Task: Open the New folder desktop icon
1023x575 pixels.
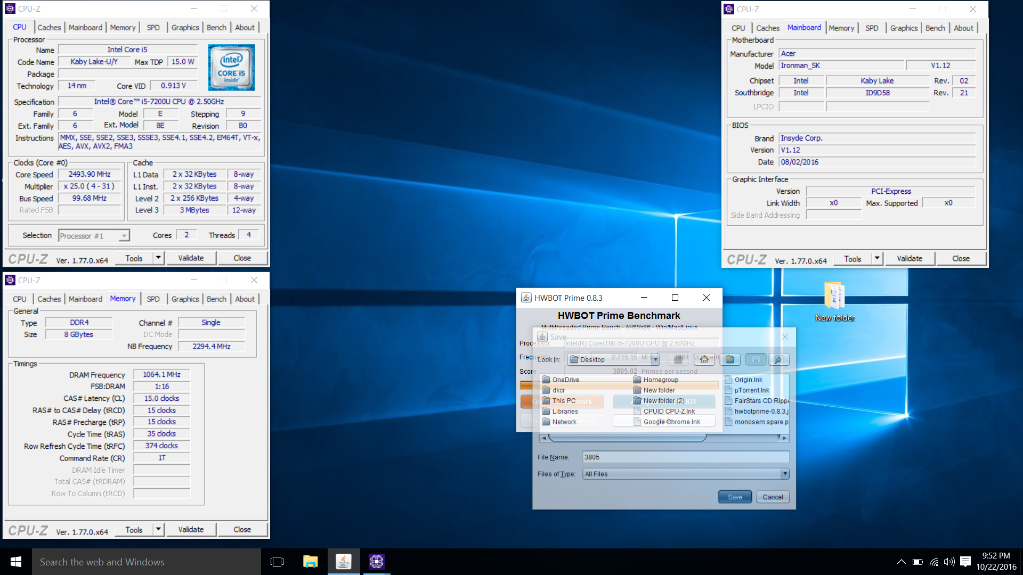Action: tap(834, 302)
